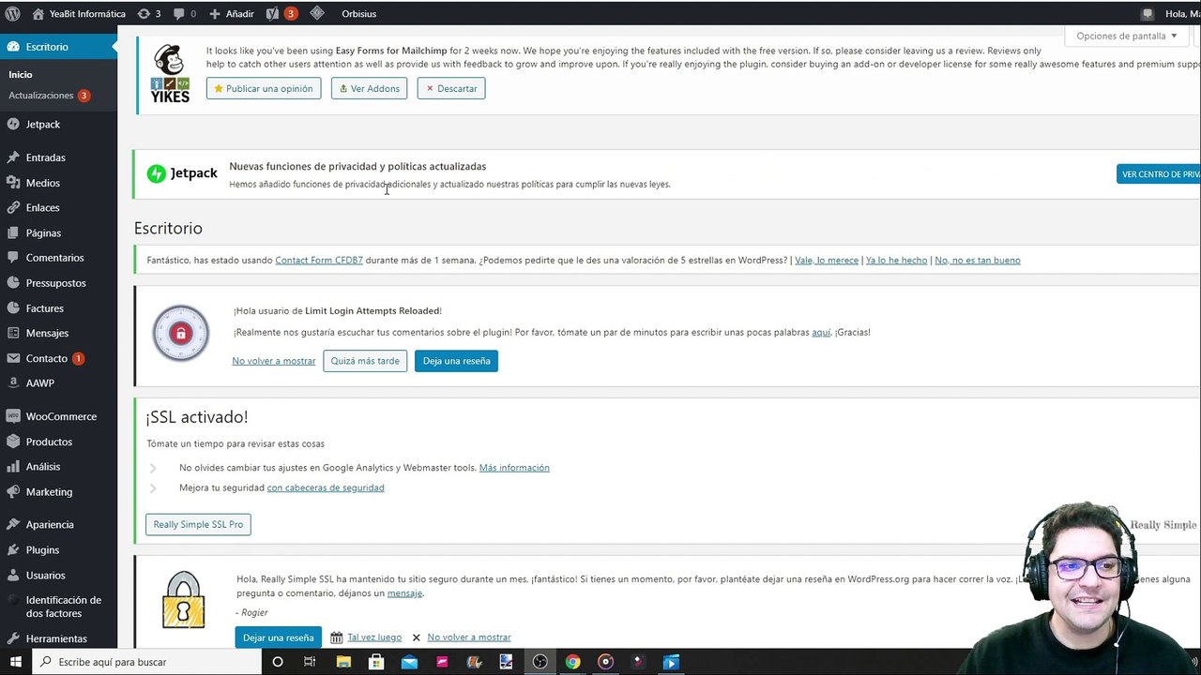Viewport: 1201px width, 675px height.
Task: Open the Contact Form CFDB7 link
Action: [x=319, y=260]
